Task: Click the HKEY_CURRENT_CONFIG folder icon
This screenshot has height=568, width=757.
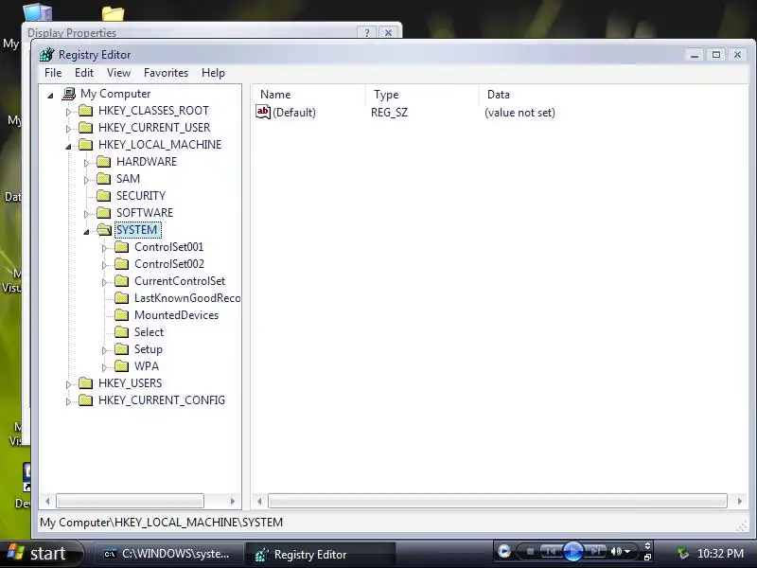Action: [x=86, y=399]
